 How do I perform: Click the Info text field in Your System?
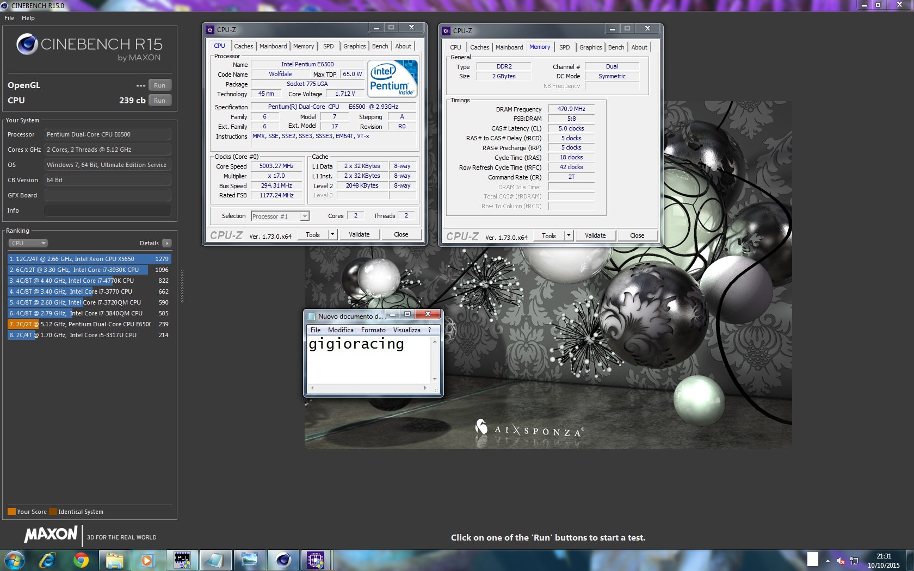pos(108,210)
